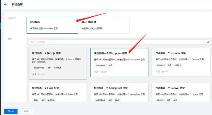Click 来源: Tencent on the Next.js card
Image resolution: width=212 pixels, height=115 pixels.
click(x=38, y=74)
